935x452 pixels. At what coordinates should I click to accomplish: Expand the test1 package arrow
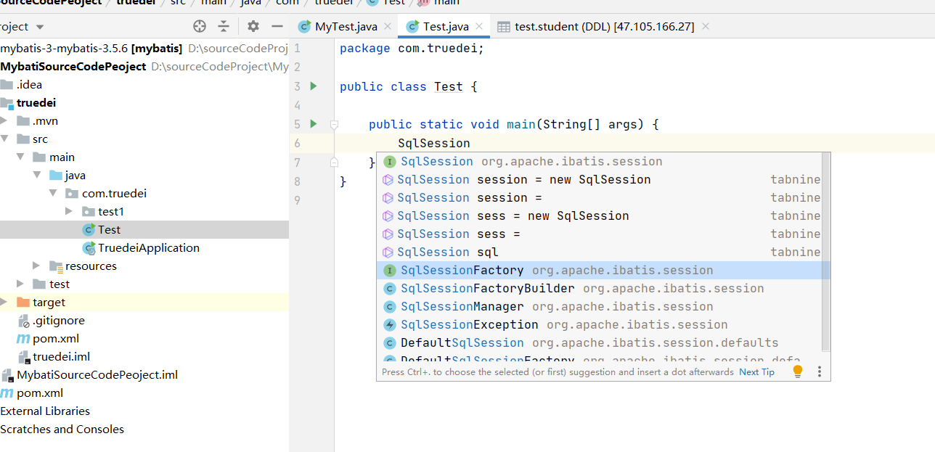click(68, 212)
